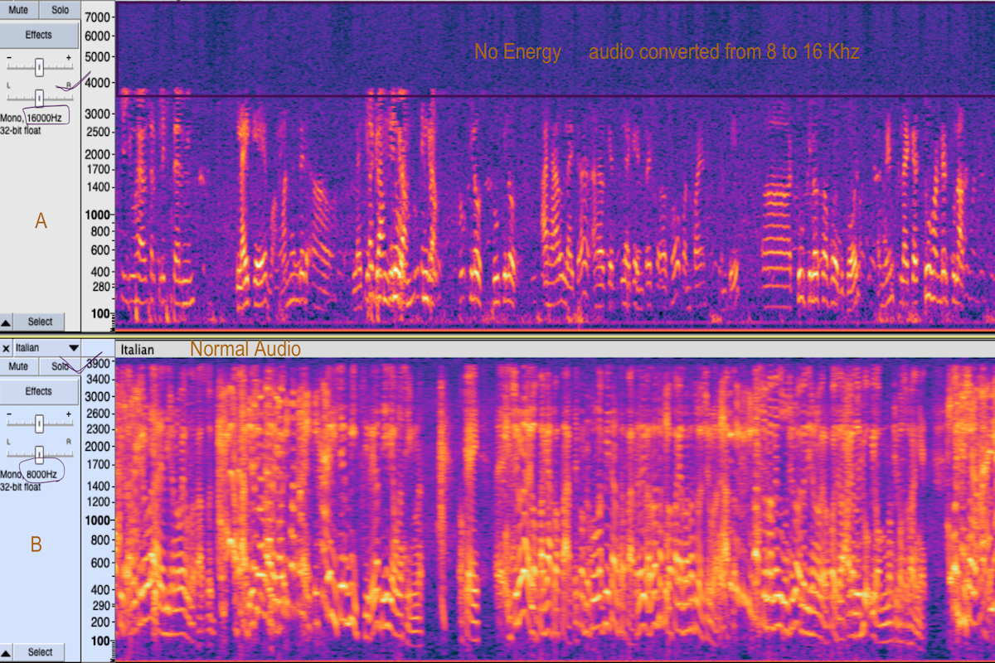
Task: Click the "Italian" label above the lower spectrogram
Action: click(x=137, y=350)
